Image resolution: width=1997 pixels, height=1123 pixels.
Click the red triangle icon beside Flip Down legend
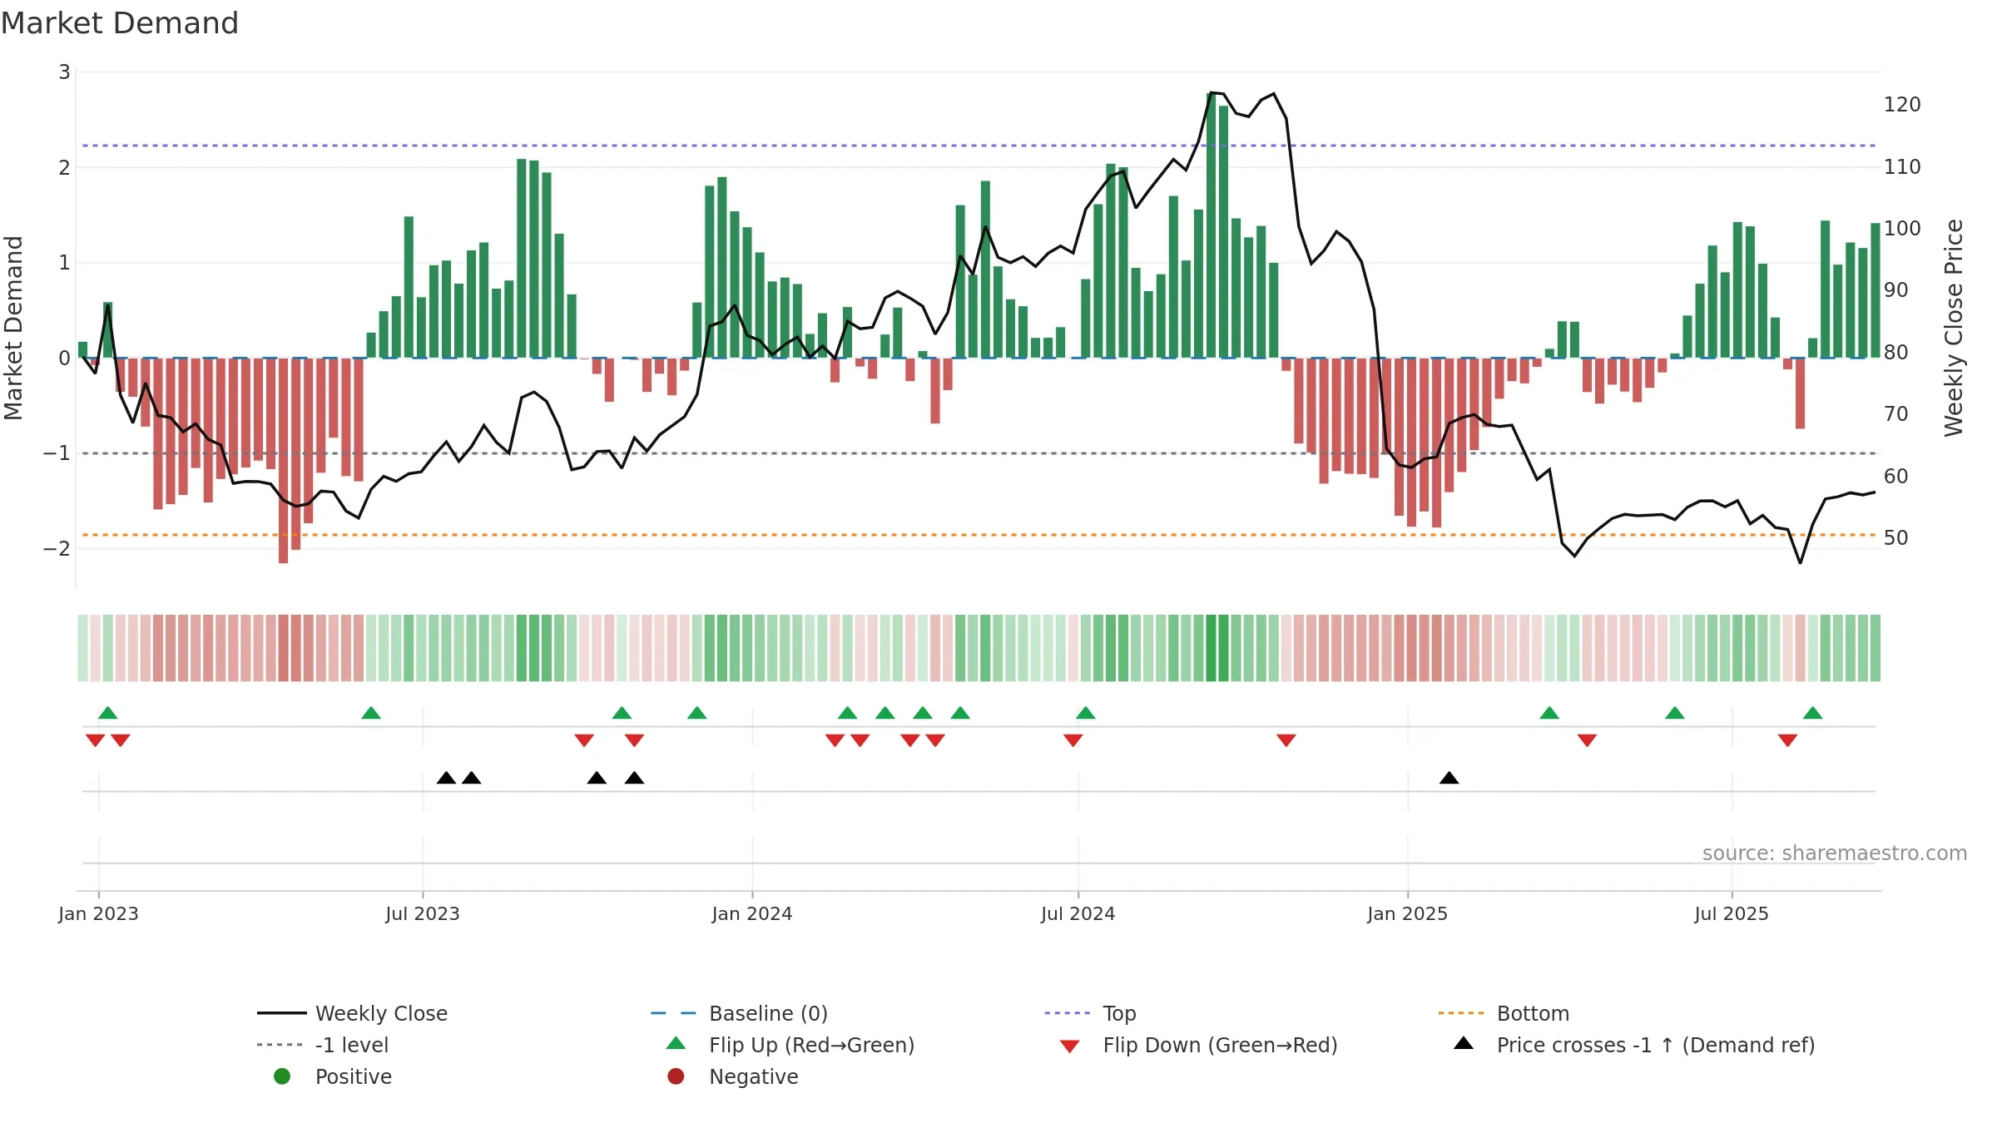pos(1069,1046)
